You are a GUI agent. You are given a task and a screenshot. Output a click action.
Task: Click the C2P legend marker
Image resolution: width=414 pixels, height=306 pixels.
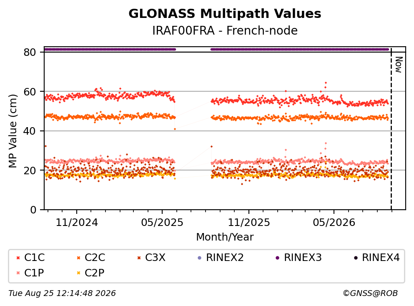tap(78, 273)
